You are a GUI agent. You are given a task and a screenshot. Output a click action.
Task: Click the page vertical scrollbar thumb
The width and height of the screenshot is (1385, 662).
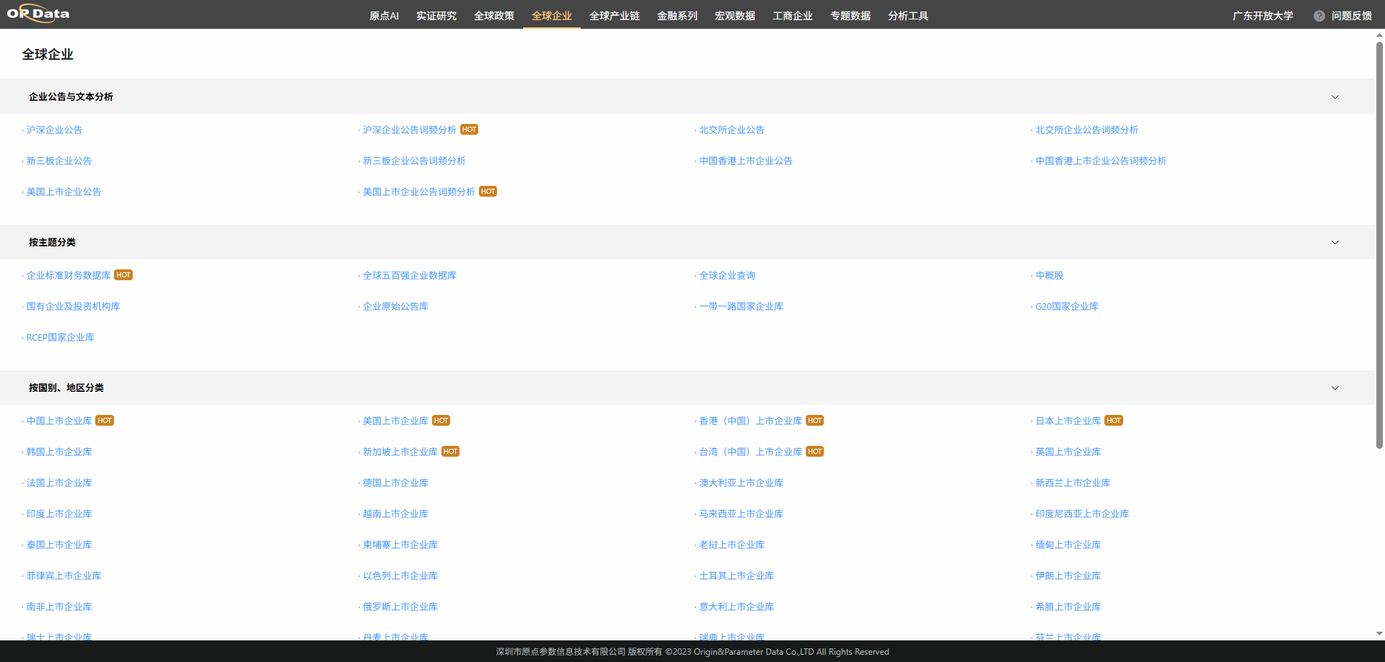coord(1379,245)
